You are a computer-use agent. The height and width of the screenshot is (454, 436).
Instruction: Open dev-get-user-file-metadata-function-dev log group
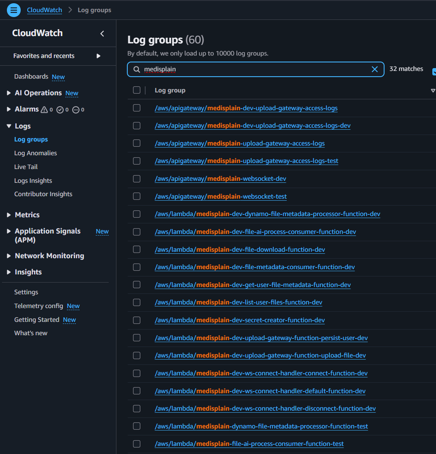point(253,285)
